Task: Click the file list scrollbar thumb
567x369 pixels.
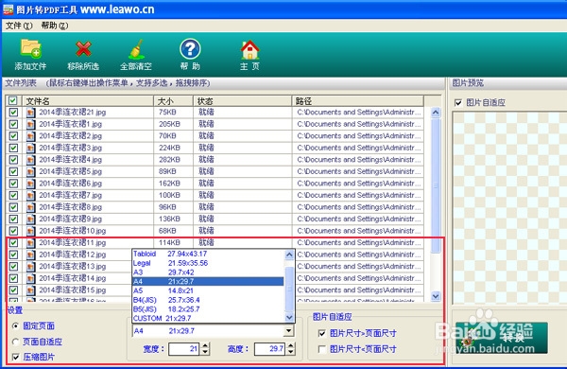Action: pos(436,185)
